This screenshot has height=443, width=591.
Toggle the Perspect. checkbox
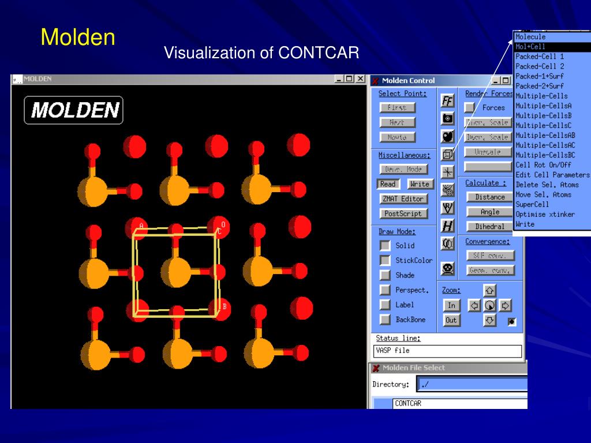click(385, 290)
